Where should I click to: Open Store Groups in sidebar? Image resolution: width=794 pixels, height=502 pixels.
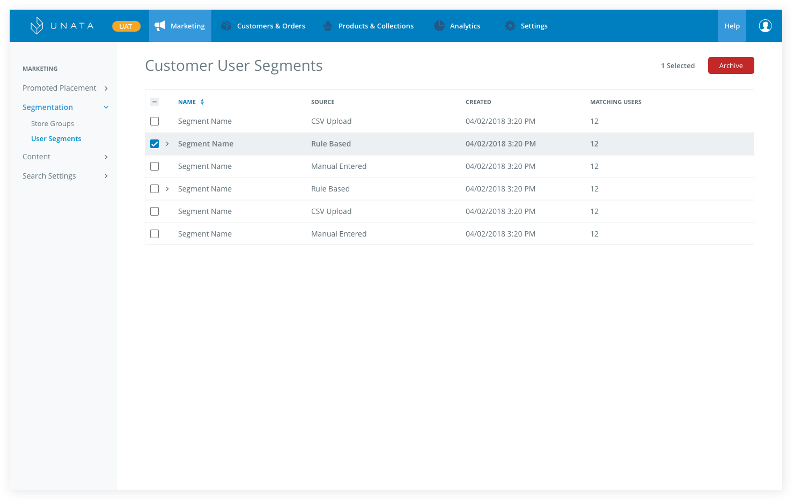[x=53, y=123]
